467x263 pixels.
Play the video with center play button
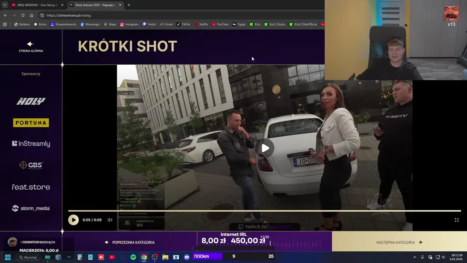(265, 148)
